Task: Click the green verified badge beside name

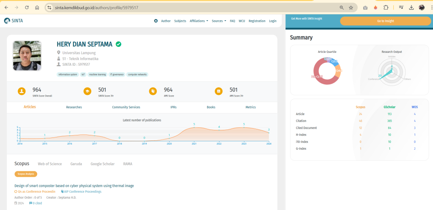Action: point(119,44)
